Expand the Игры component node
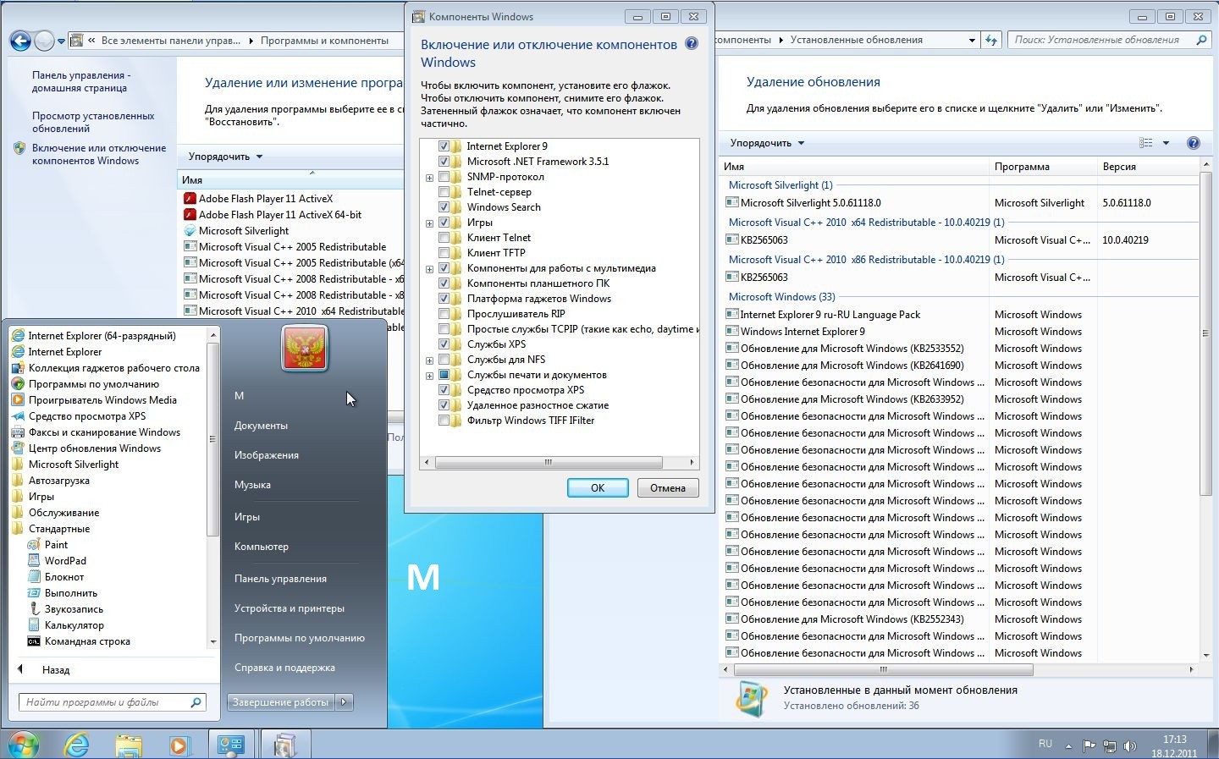 pos(429,223)
